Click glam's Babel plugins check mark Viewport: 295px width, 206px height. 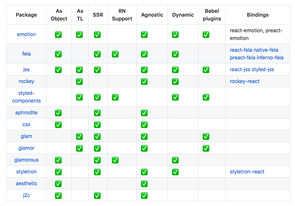206,136
